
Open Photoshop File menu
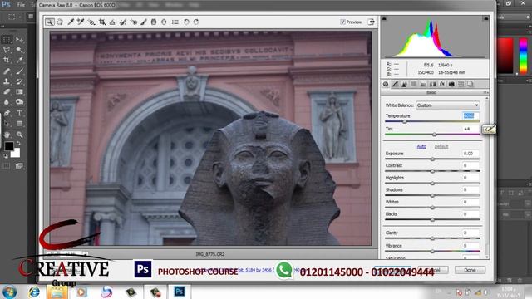(21, 5)
